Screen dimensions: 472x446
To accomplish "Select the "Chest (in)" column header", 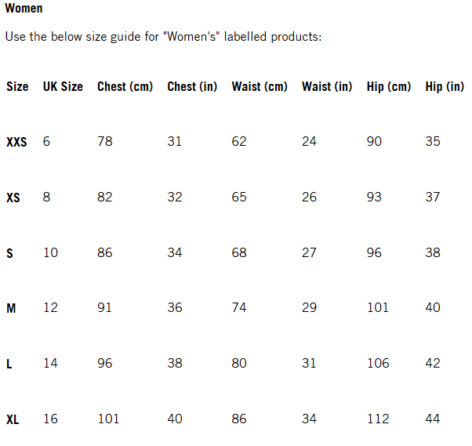I will coord(192,86).
